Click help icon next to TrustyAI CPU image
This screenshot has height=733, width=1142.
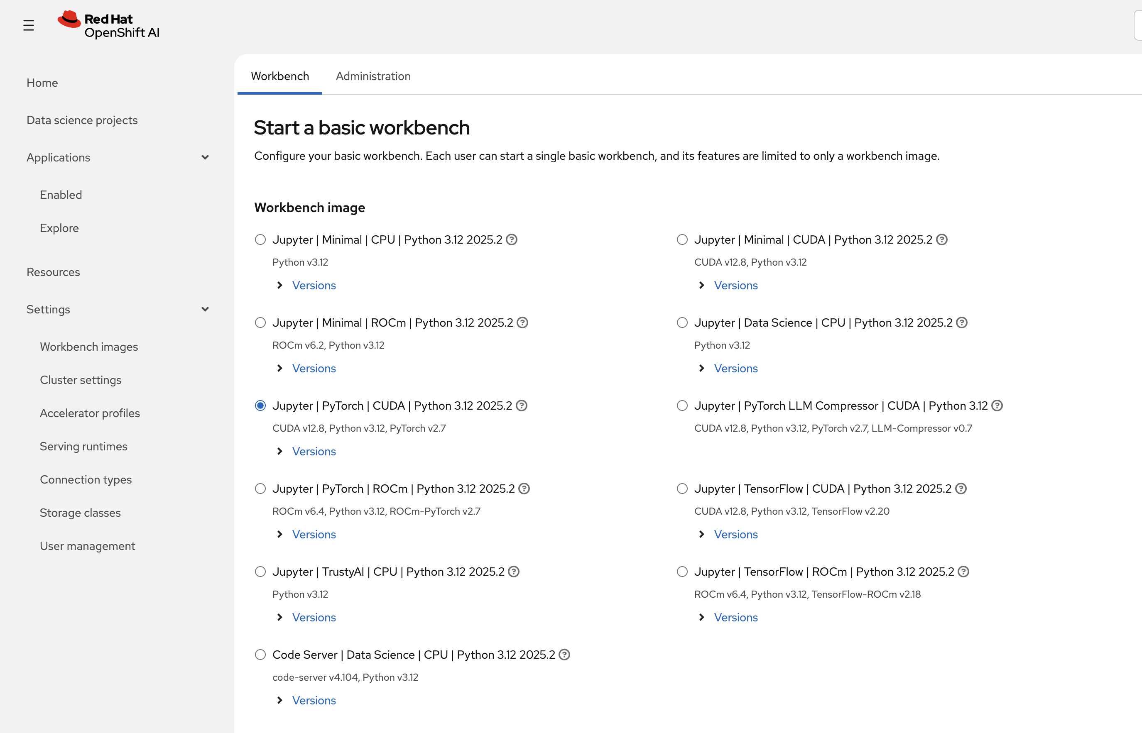[513, 572]
